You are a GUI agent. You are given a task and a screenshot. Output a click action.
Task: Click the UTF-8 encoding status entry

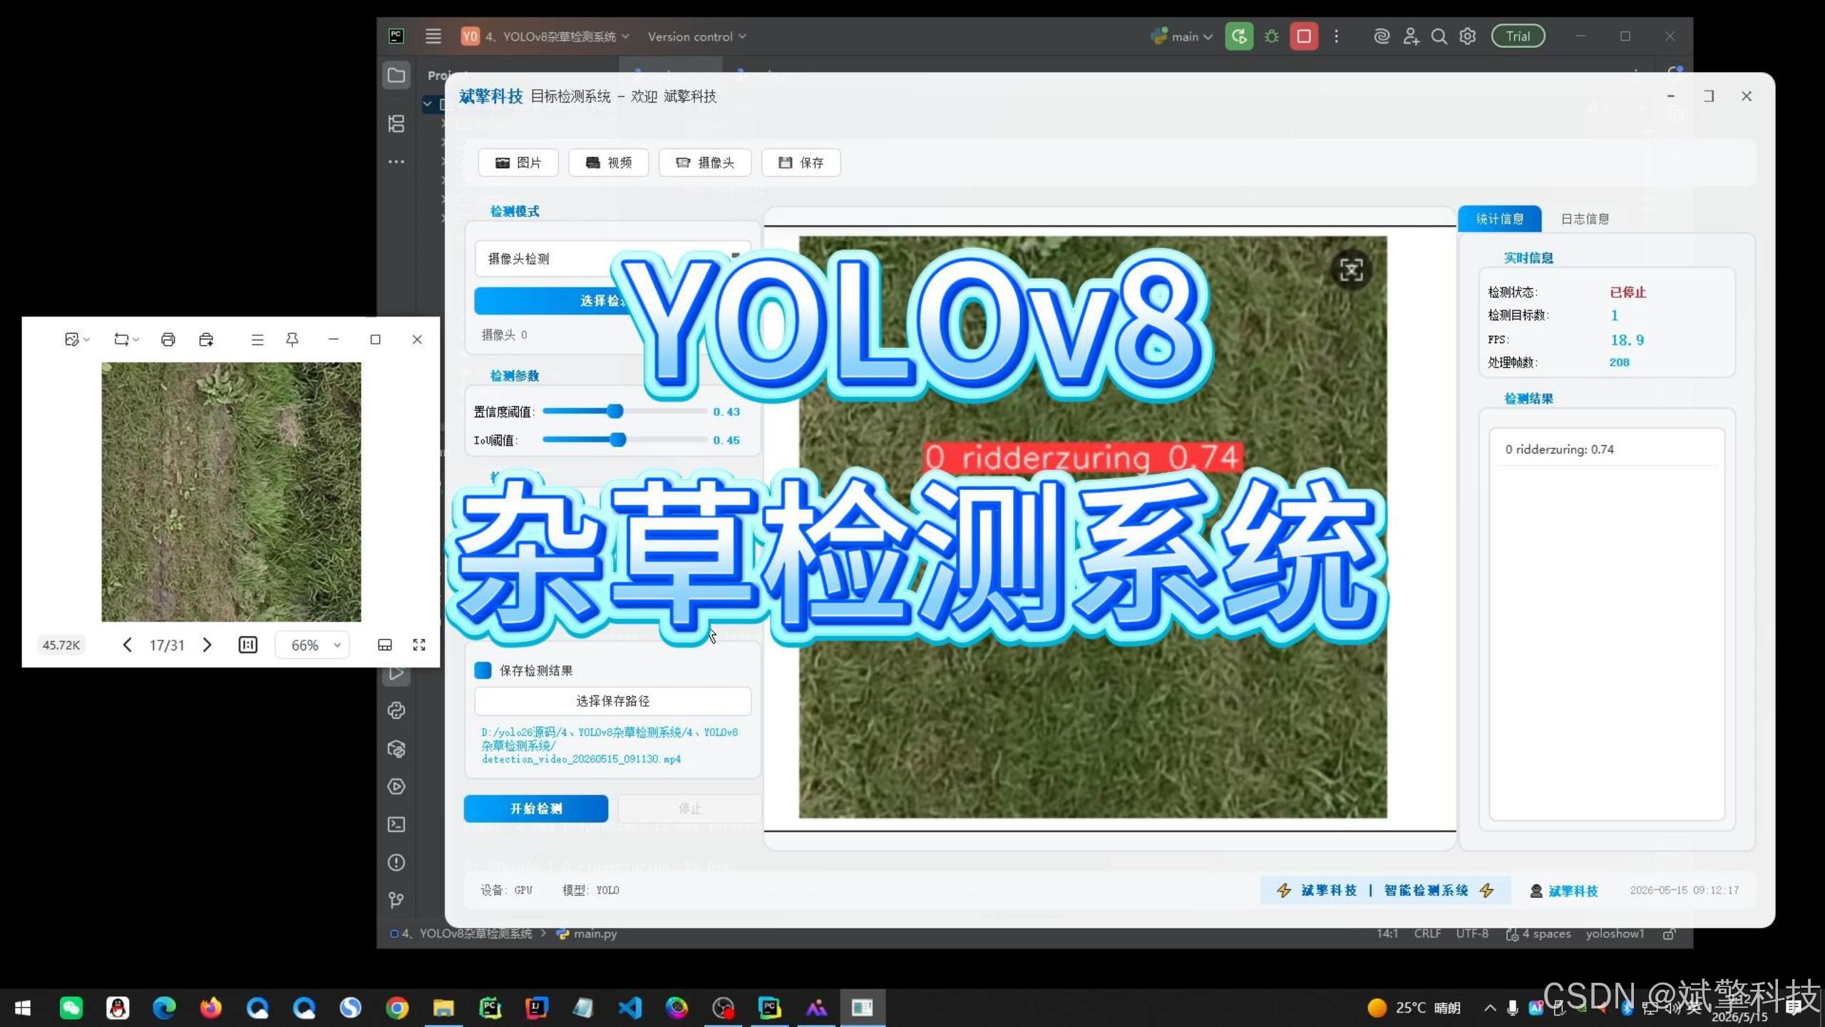point(1471,934)
